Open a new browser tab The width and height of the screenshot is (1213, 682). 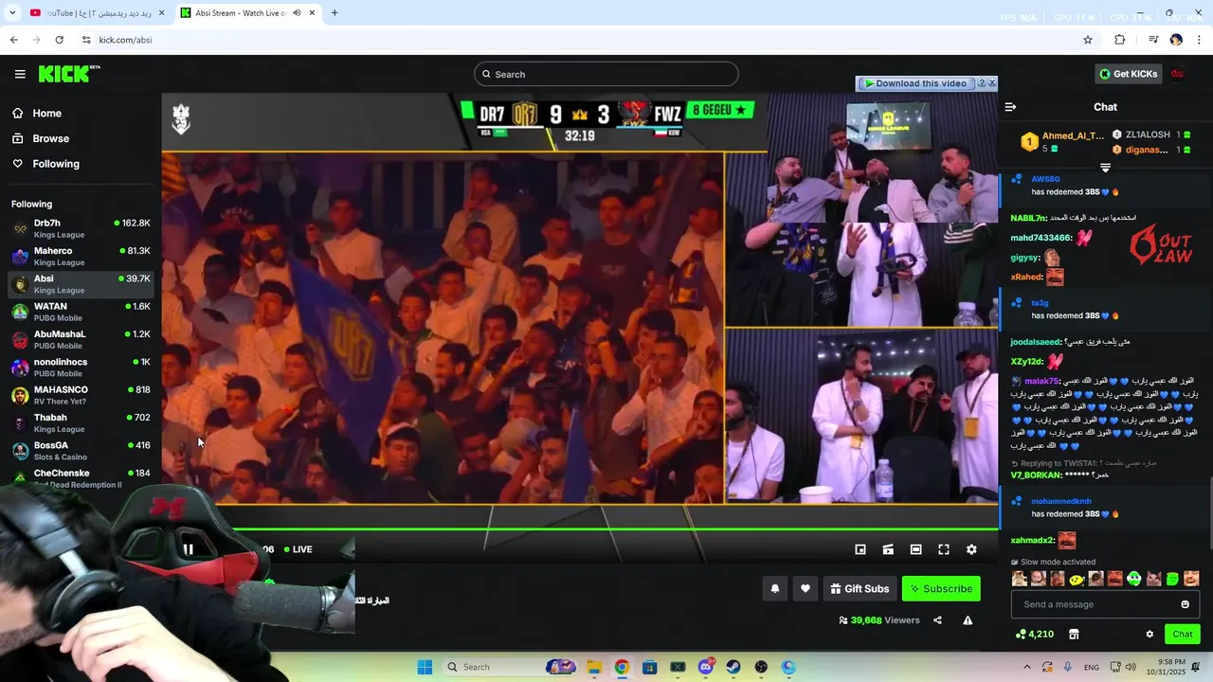point(335,13)
